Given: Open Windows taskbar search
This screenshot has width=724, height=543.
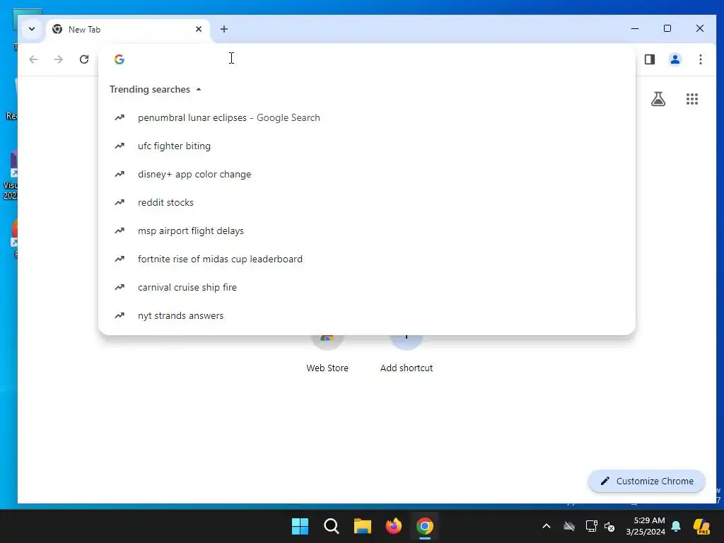Looking at the screenshot, I should pyautogui.click(x=331, y=526).
